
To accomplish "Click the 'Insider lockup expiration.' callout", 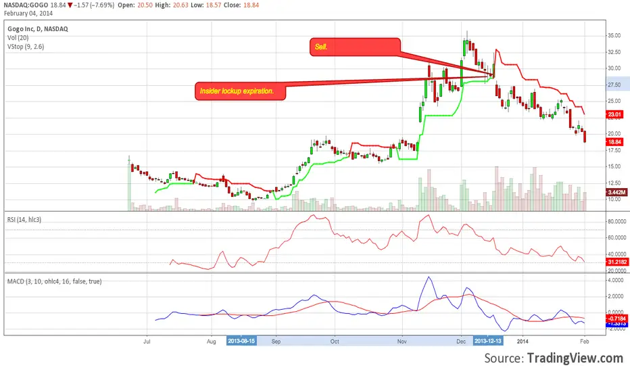I will click(x=240, y=91).
